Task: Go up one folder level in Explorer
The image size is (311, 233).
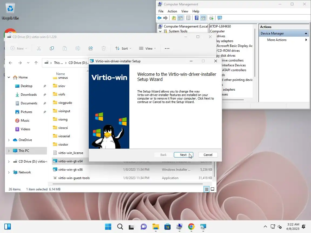Action: coord(36,63)
